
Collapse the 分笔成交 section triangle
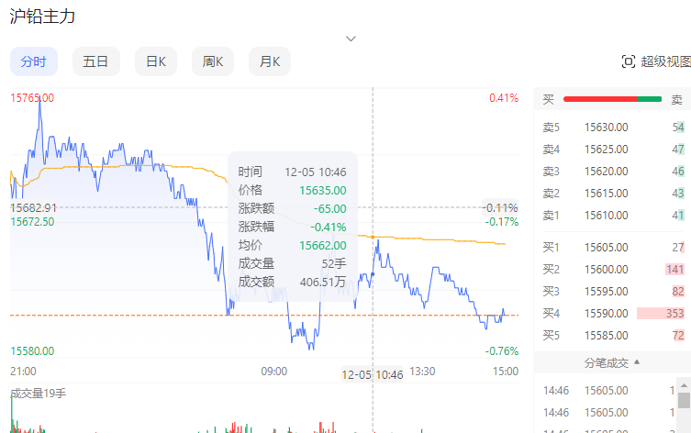[x=637, y=362]
